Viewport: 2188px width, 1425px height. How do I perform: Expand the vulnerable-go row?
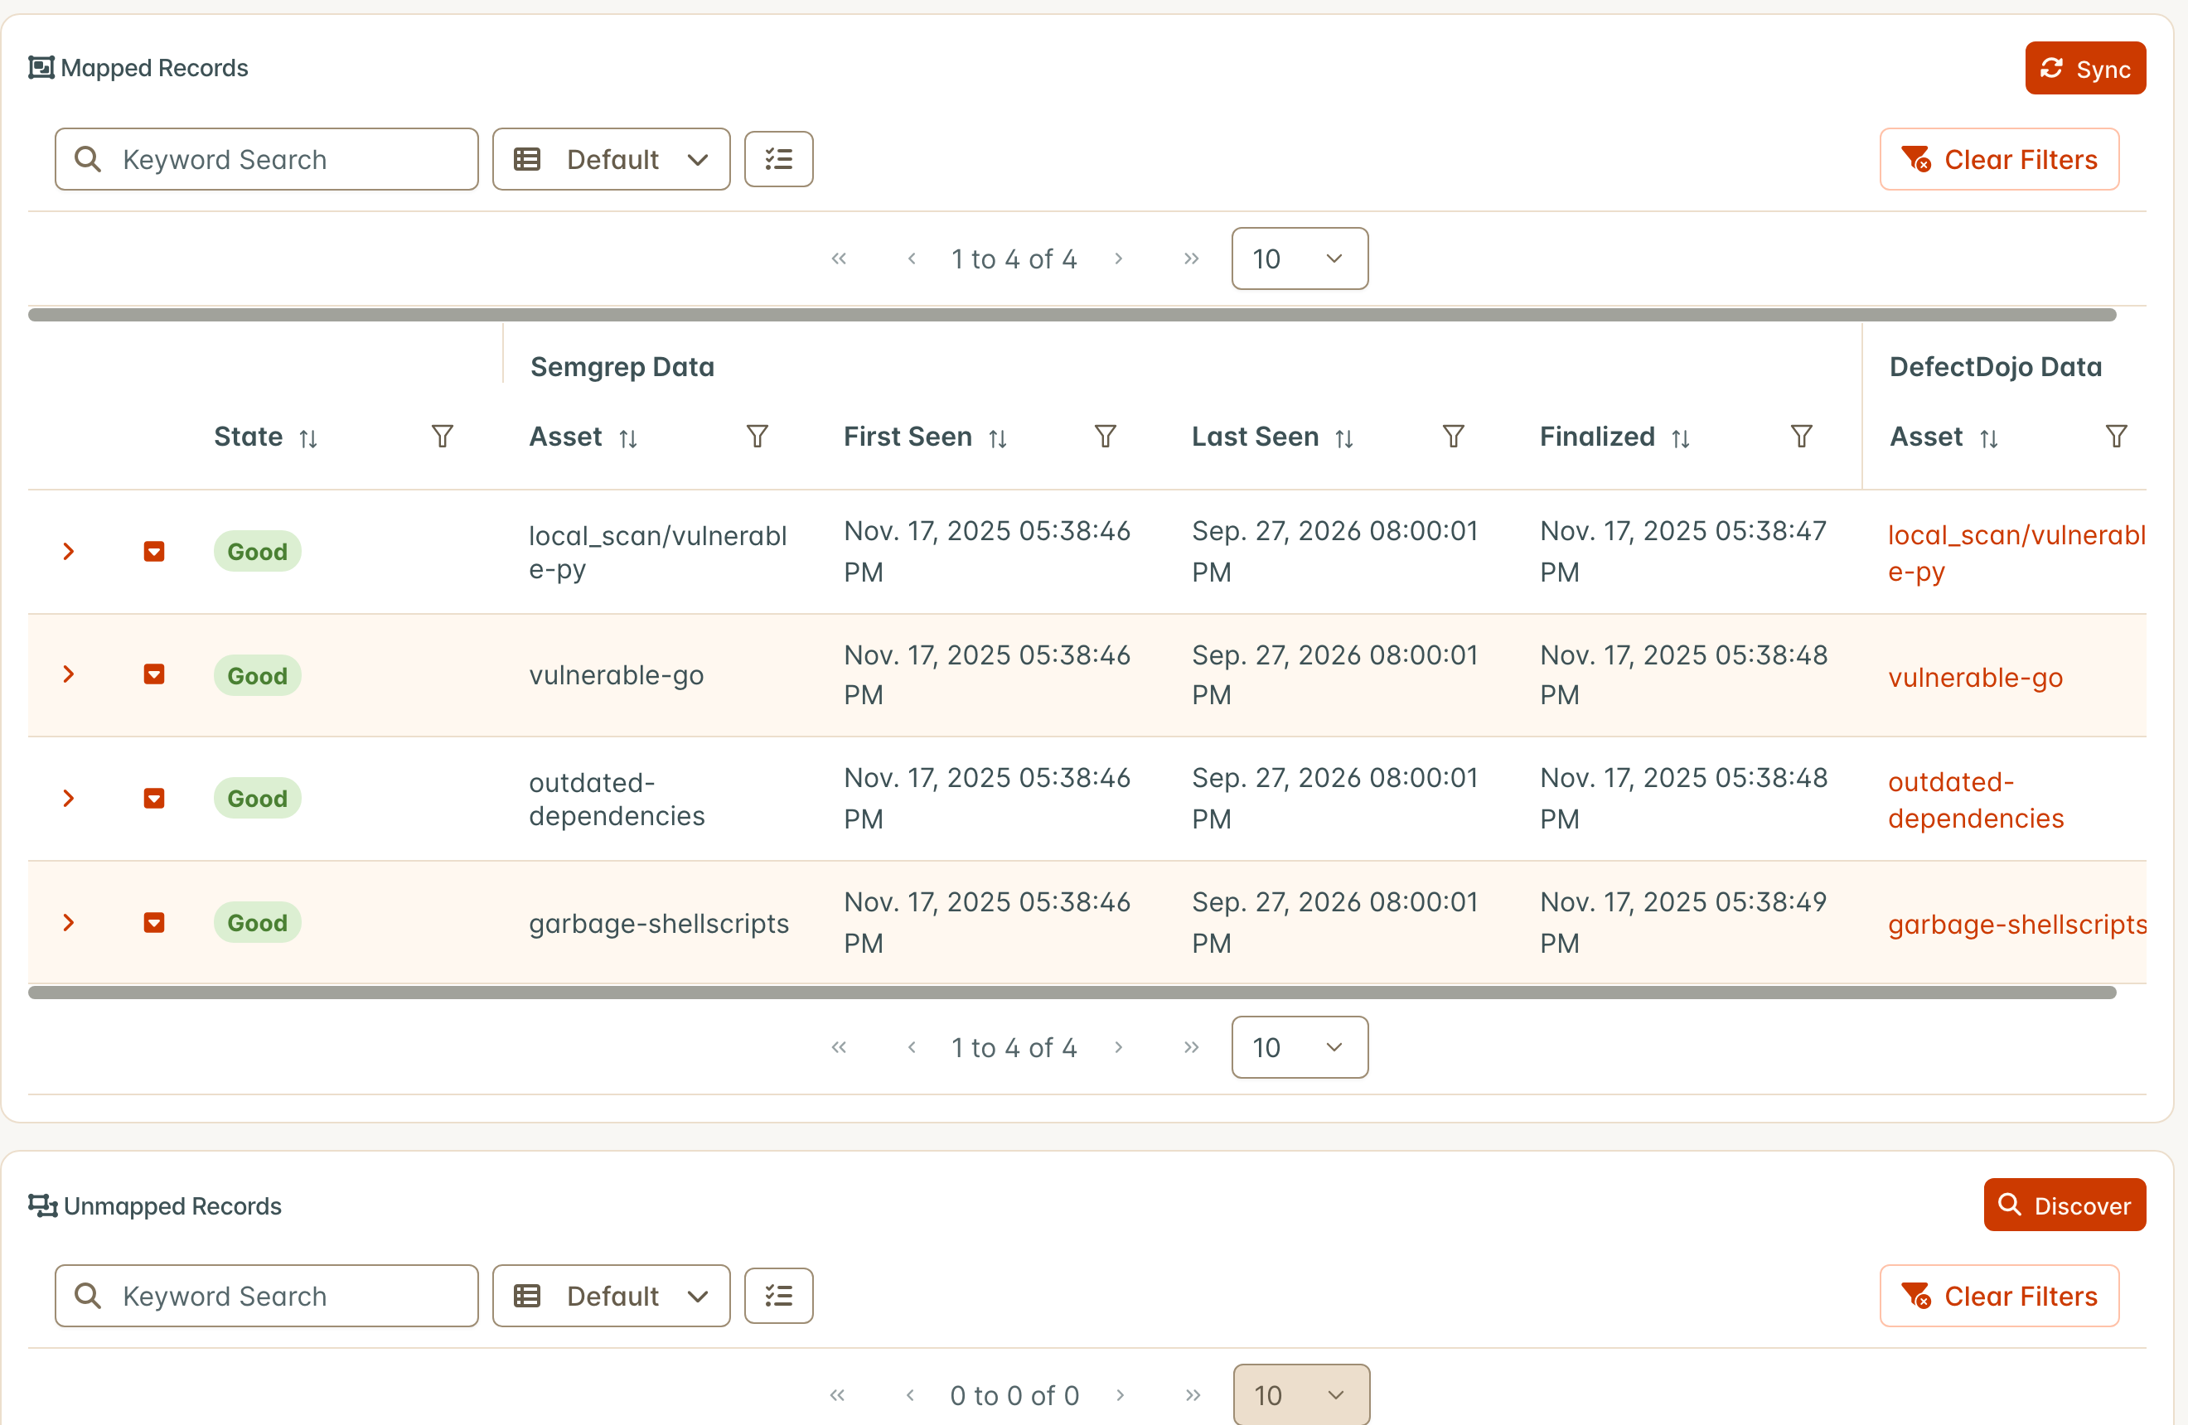(68, 674)
